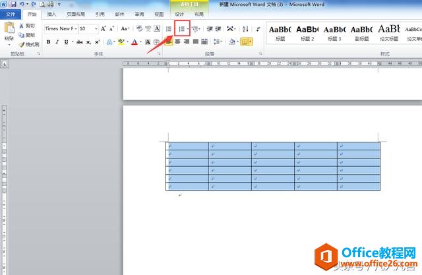The height and width of the screenshot is (275, 422).
Task: Open the 文件 file menu tab
Action: [11, 14]
